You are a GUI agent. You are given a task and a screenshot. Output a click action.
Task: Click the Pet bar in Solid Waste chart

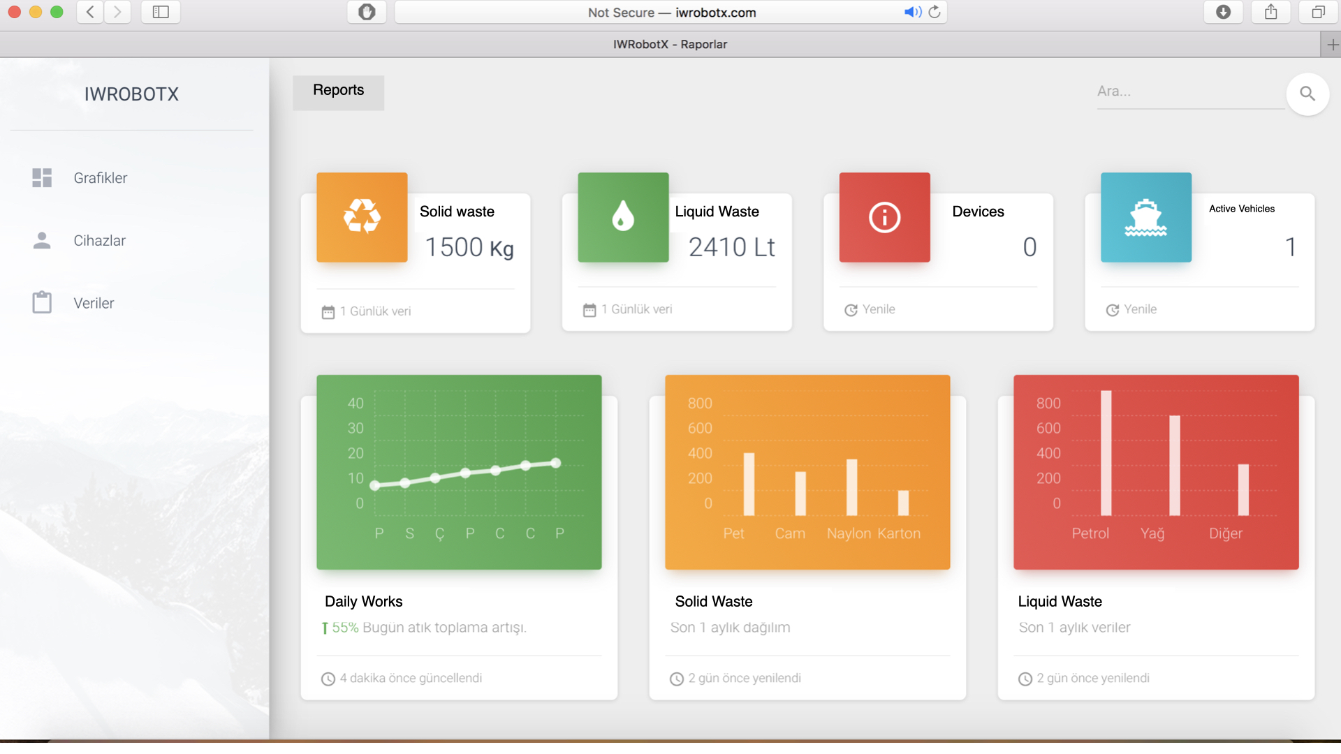click(x=749, y=485)
